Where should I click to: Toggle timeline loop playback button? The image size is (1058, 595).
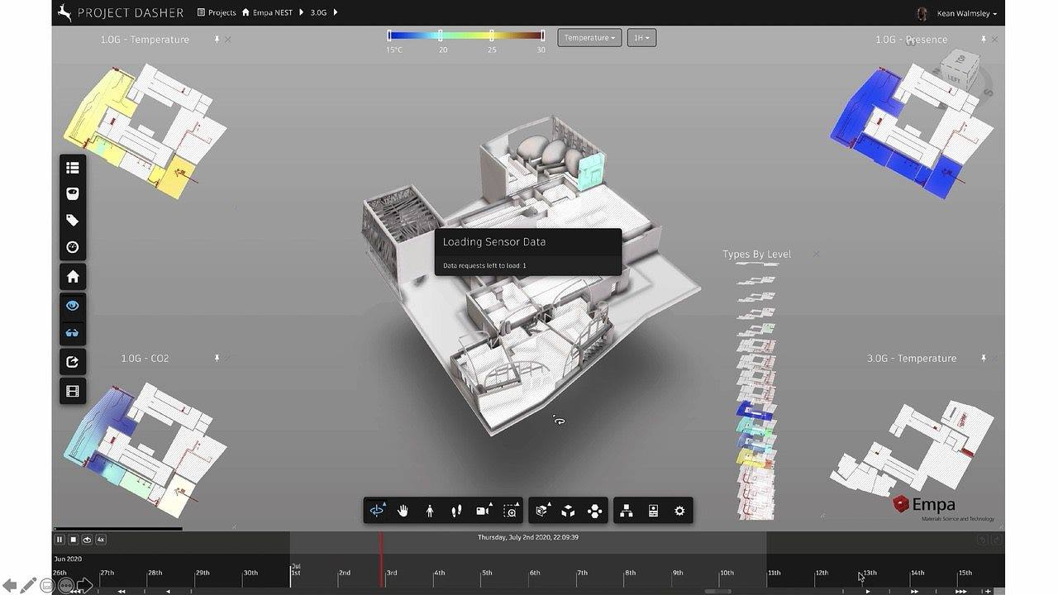pos(87,540)
